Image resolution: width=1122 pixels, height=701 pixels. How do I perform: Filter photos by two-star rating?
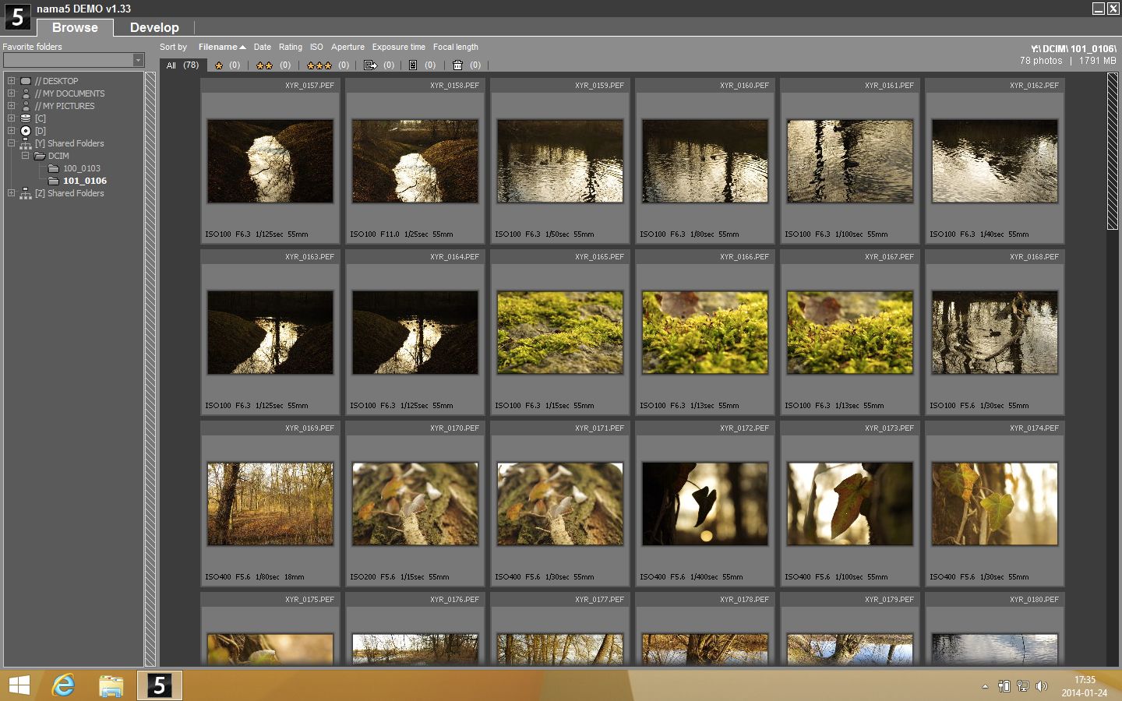[x=273, y=65]
